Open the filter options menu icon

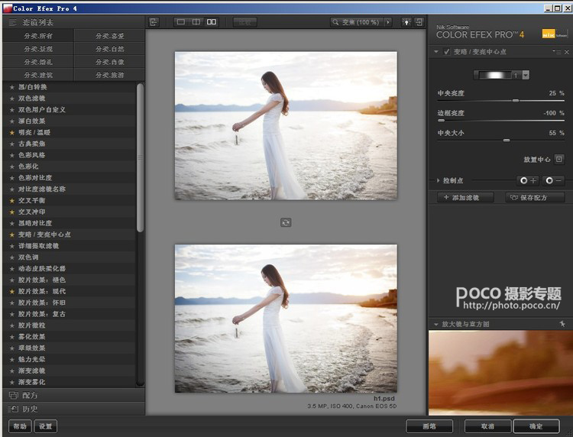(x=557, y=52)
